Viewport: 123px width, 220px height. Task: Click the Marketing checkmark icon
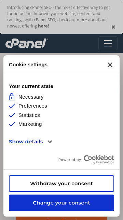click(x=12, y=124)
